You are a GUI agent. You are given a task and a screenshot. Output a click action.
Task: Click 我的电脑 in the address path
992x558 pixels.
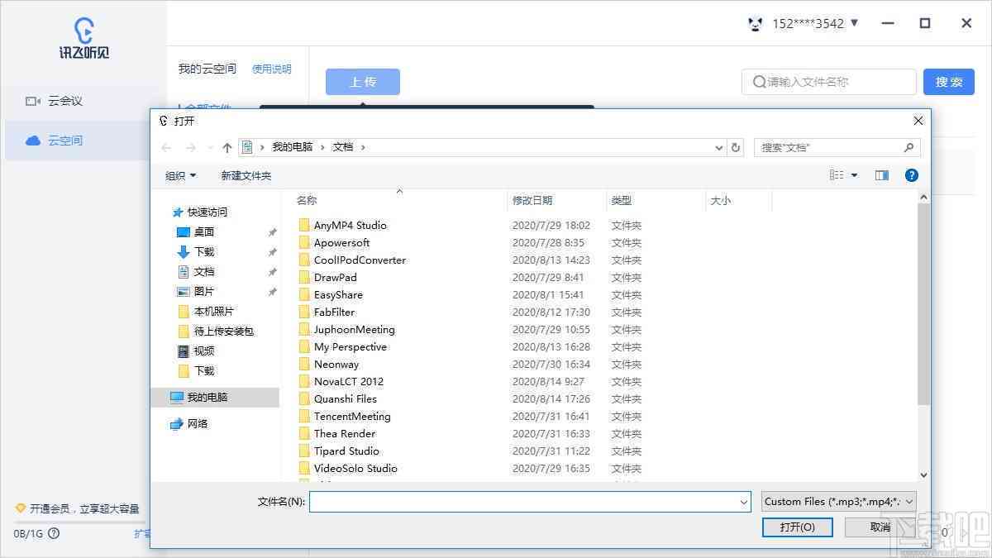coord(293,147)
